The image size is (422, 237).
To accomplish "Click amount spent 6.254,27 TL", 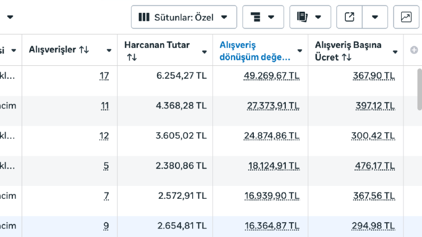I will click(181, 76).
